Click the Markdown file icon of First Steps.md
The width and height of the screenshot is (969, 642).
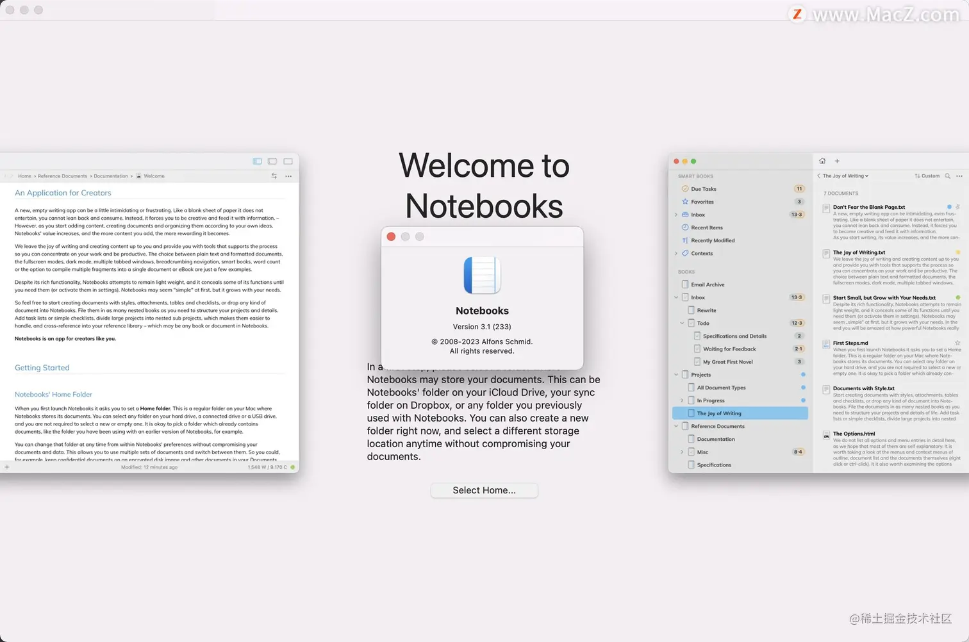[x=826, y=344]
